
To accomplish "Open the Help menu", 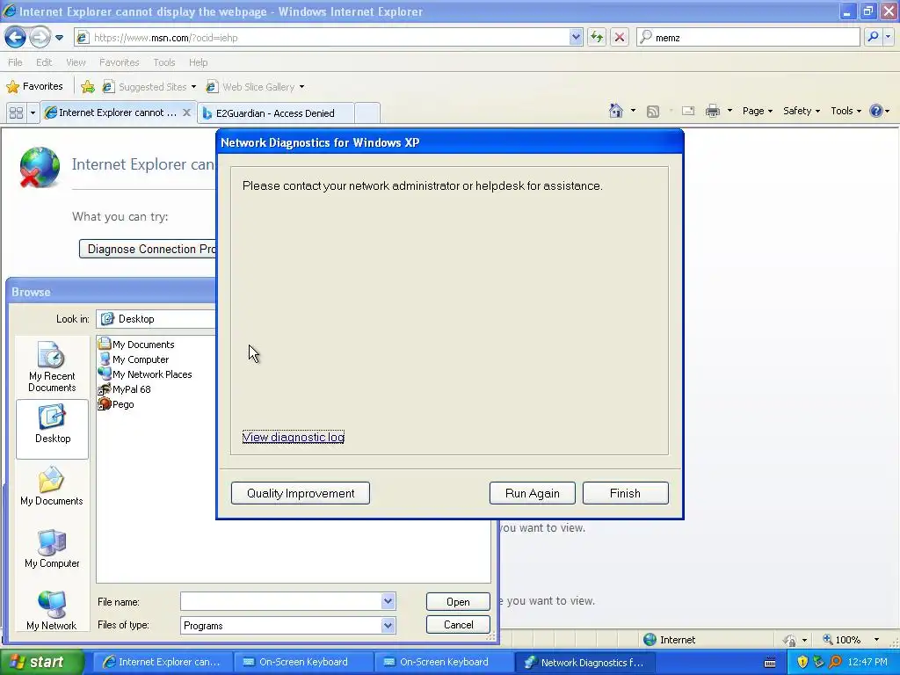I will tap(198, 62).
